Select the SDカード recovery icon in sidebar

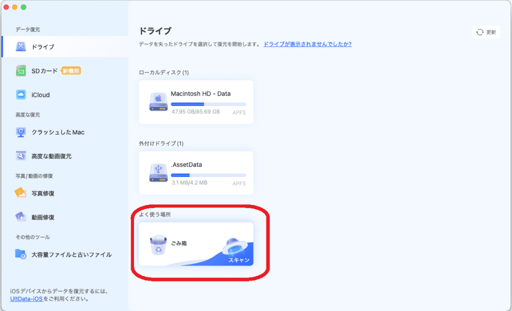[21, 70]
